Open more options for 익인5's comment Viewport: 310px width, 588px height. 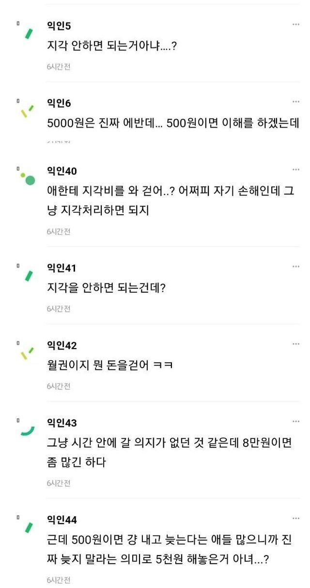[295, 24]
